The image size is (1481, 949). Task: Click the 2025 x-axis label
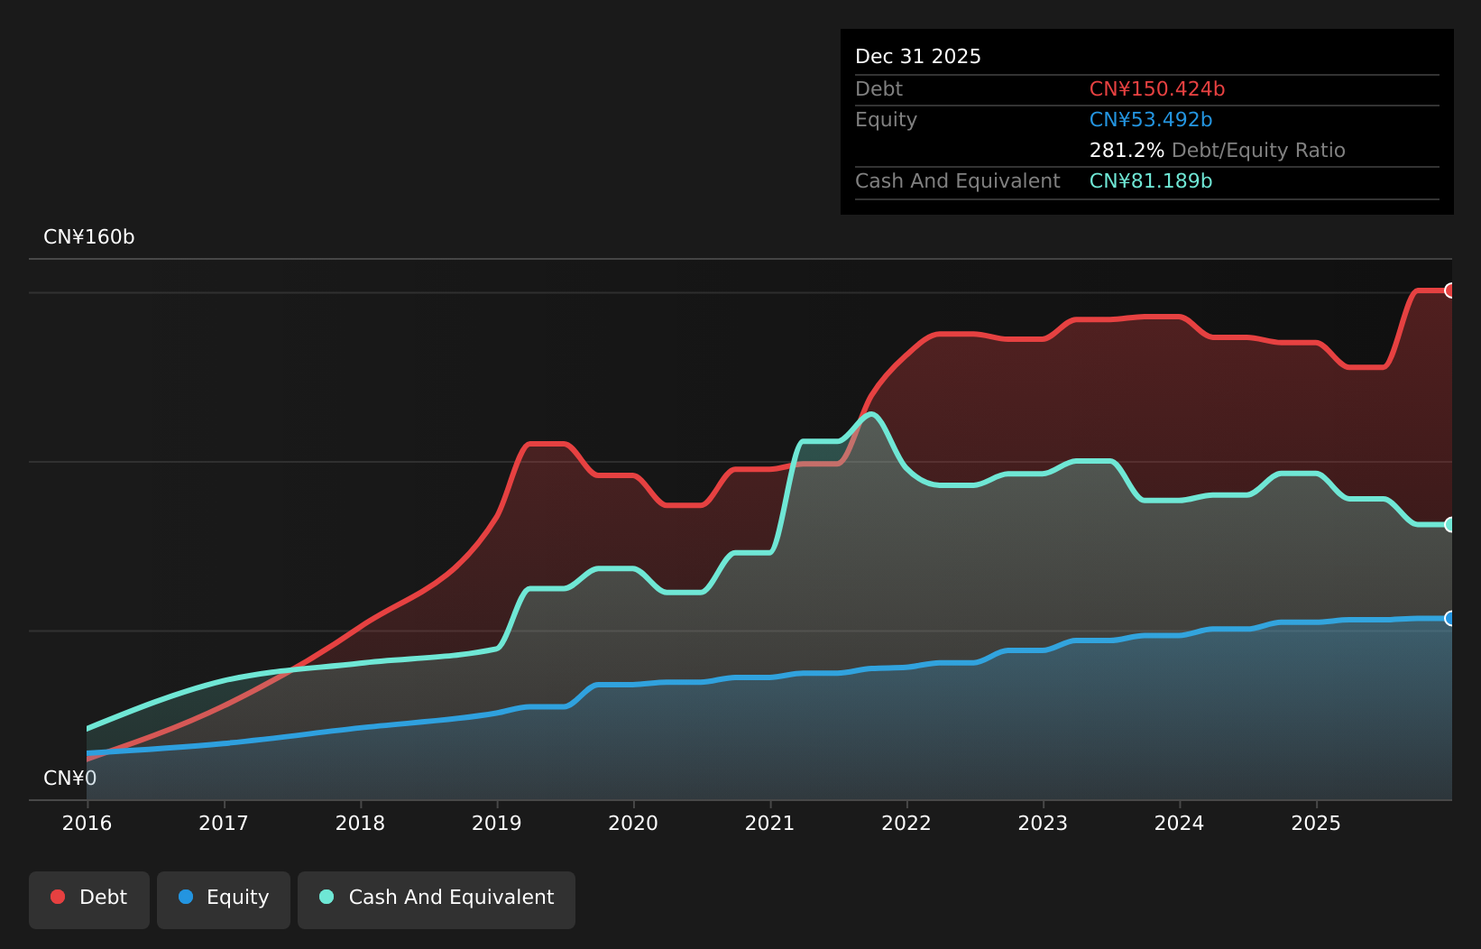(x=1317, y=824)
